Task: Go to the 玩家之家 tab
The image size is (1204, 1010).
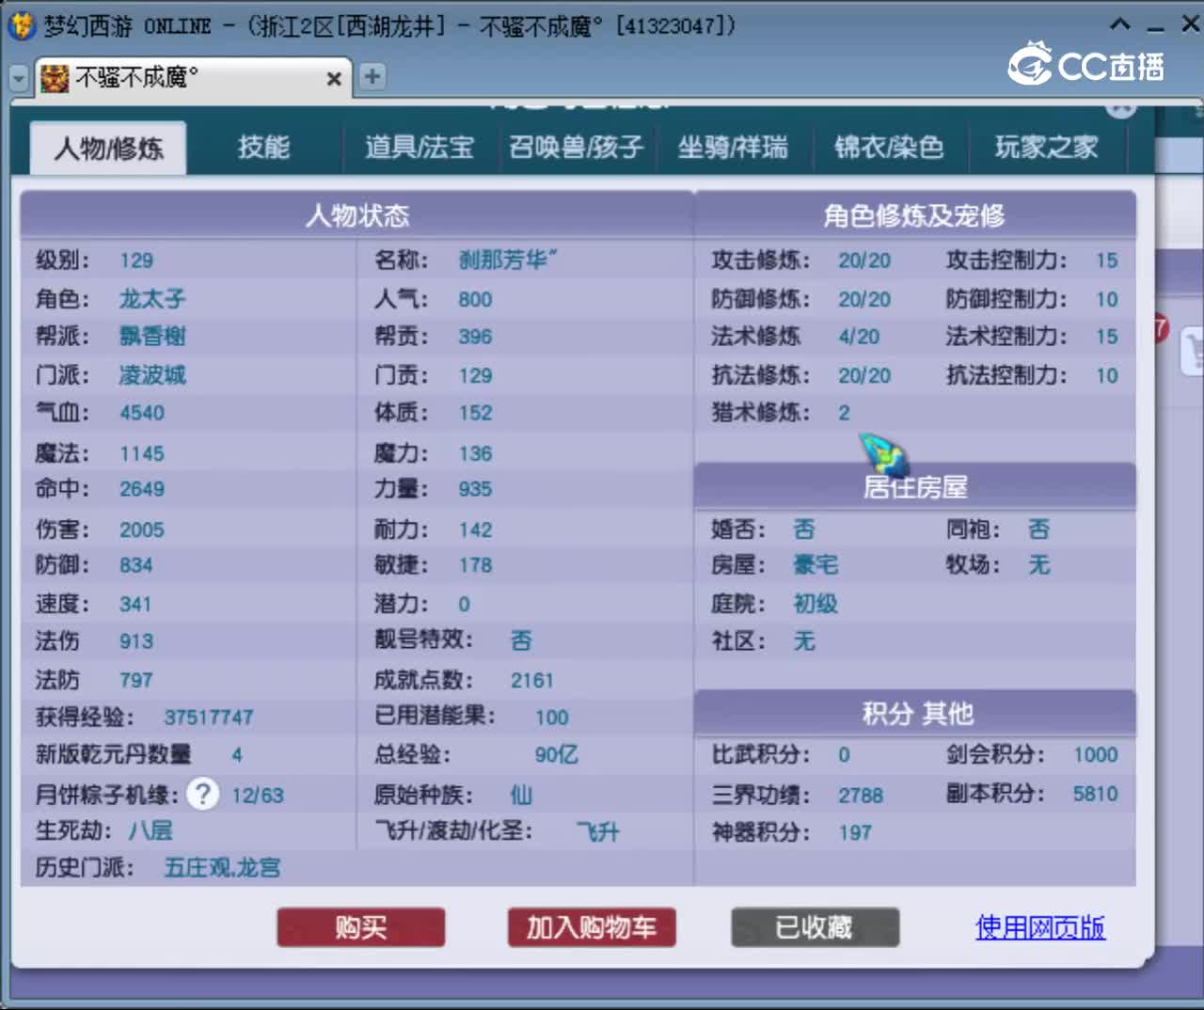Action: [x=1046, y=148]
